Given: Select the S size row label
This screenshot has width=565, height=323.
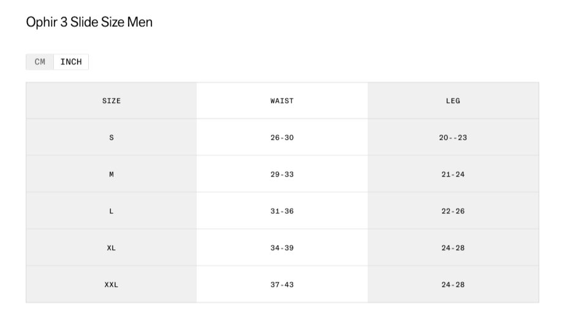Looking at the screenshot, I should click(x=112, y=137).
